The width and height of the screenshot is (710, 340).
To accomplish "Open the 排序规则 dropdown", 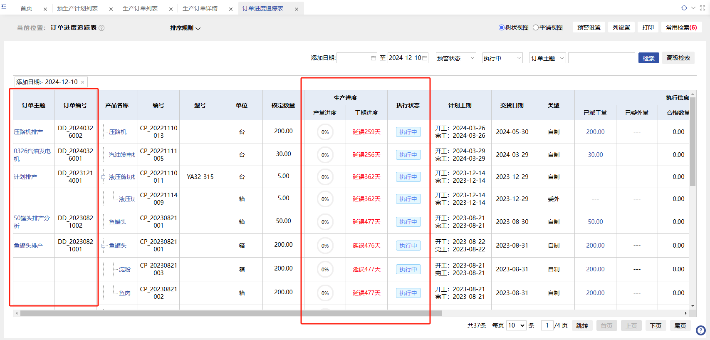I will tap(185, 28).
